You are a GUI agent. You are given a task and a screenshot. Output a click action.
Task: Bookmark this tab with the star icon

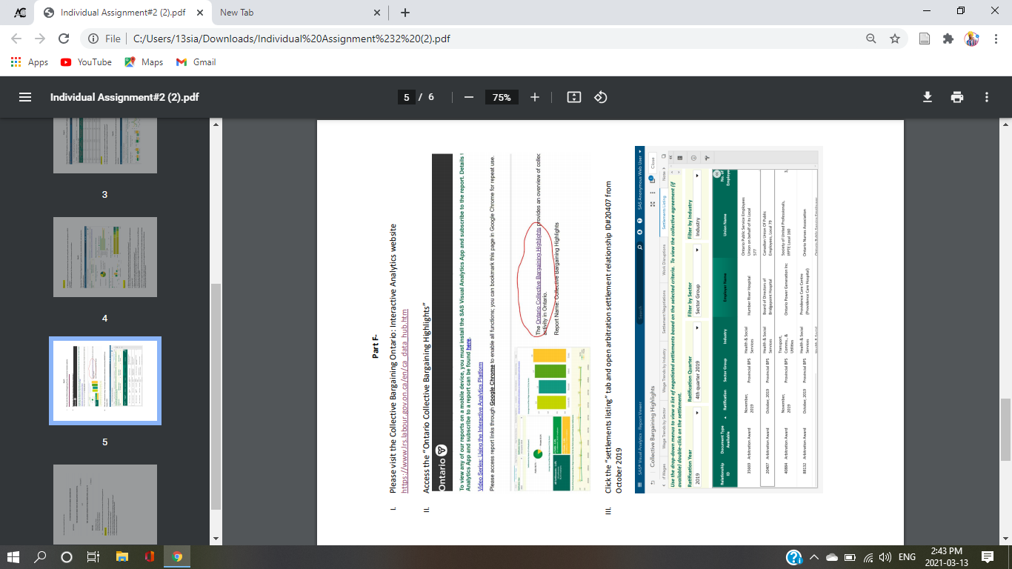click(895, 39)
